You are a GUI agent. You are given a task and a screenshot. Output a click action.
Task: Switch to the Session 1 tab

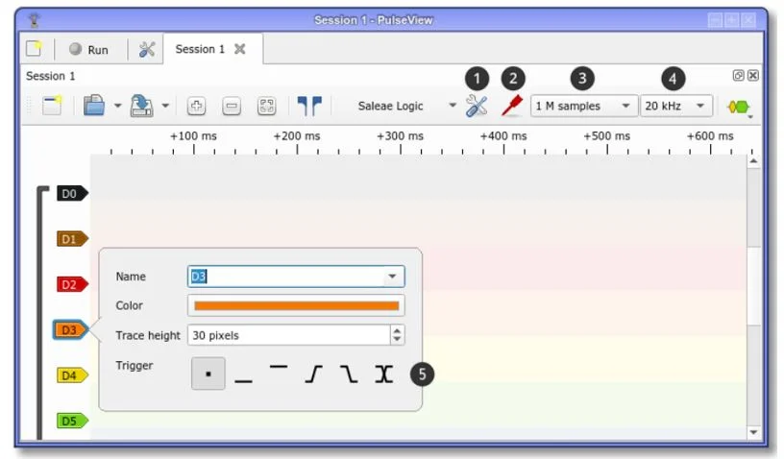click(x=200, y=50)
